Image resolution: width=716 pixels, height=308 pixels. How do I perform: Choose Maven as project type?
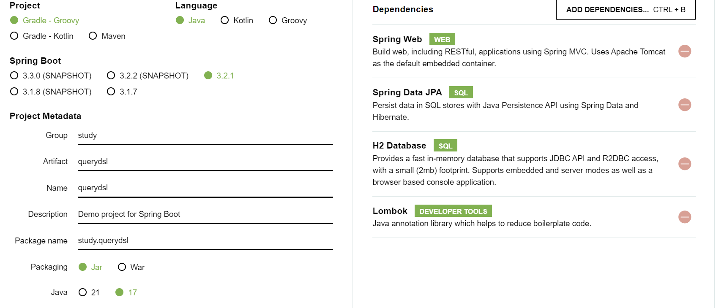107,36
